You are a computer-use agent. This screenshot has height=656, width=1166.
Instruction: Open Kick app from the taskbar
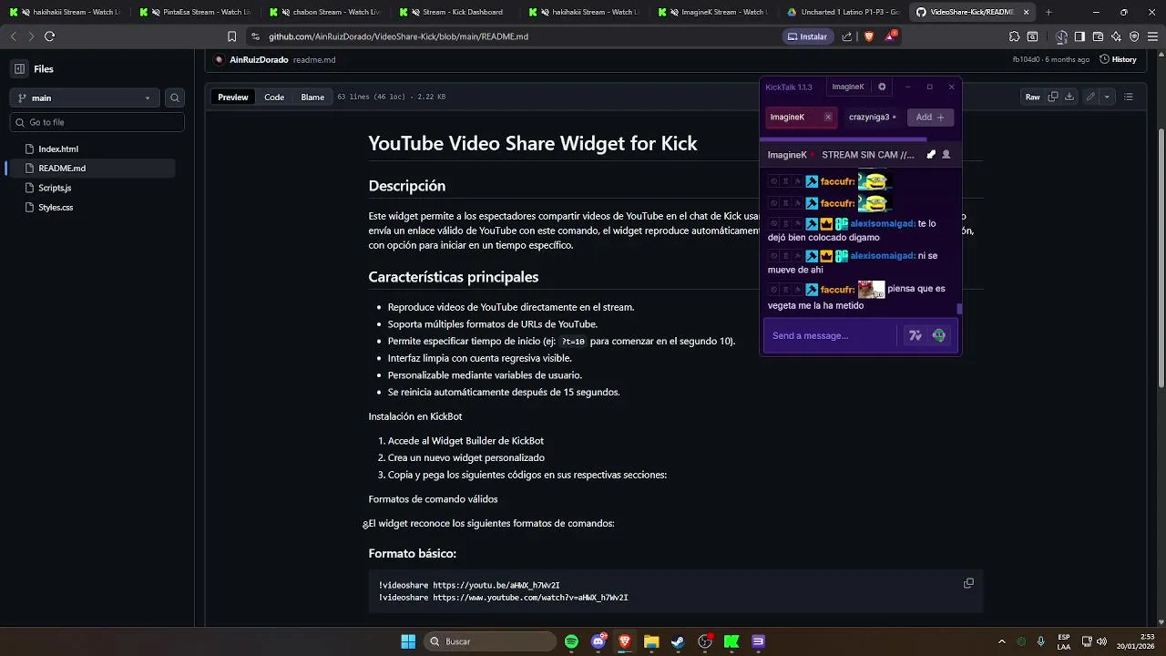coord(731,641)
